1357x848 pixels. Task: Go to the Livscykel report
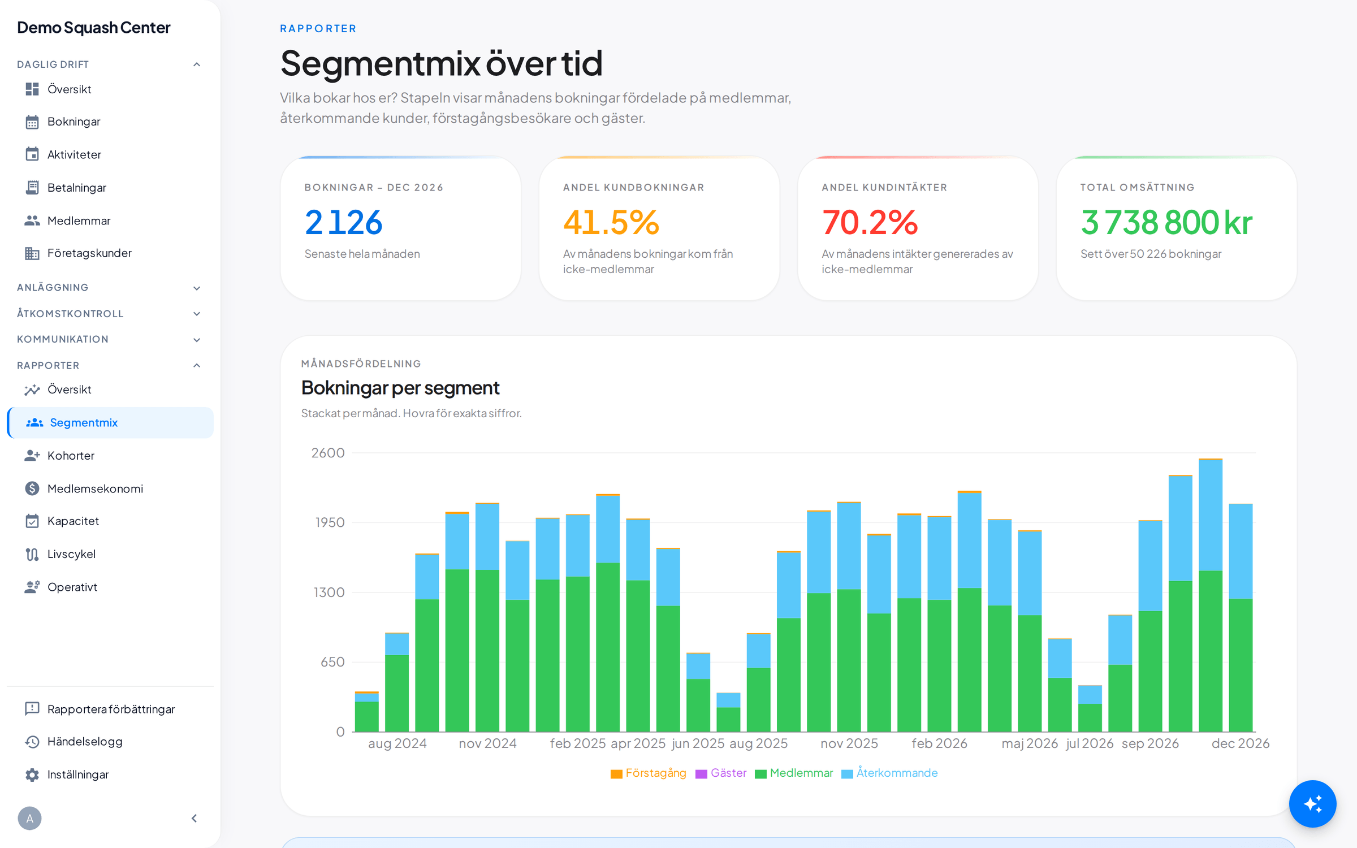(x=110, y=554)
